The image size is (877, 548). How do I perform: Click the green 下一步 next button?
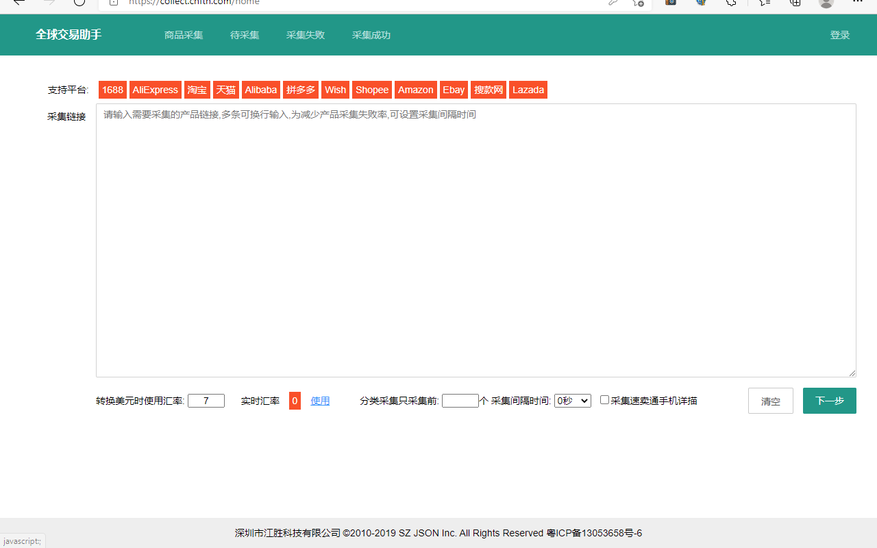point(830,401)
